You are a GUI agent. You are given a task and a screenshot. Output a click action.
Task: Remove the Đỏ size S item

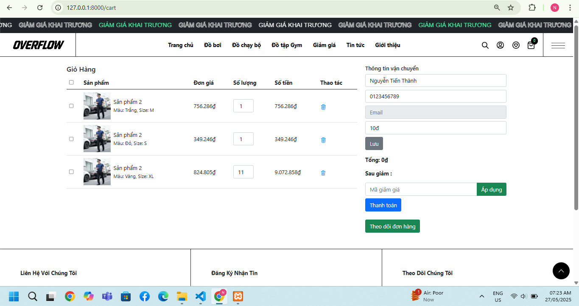click(323, 140)
